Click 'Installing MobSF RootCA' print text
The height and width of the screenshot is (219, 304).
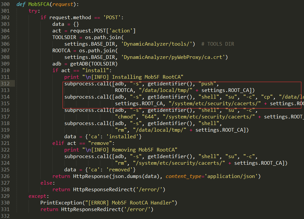click(146, 77)
